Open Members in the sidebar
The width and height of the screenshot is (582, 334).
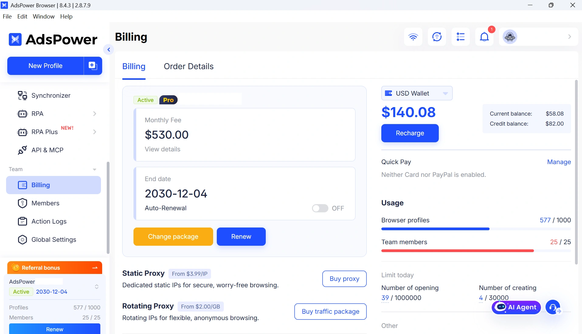coord(54,203)
